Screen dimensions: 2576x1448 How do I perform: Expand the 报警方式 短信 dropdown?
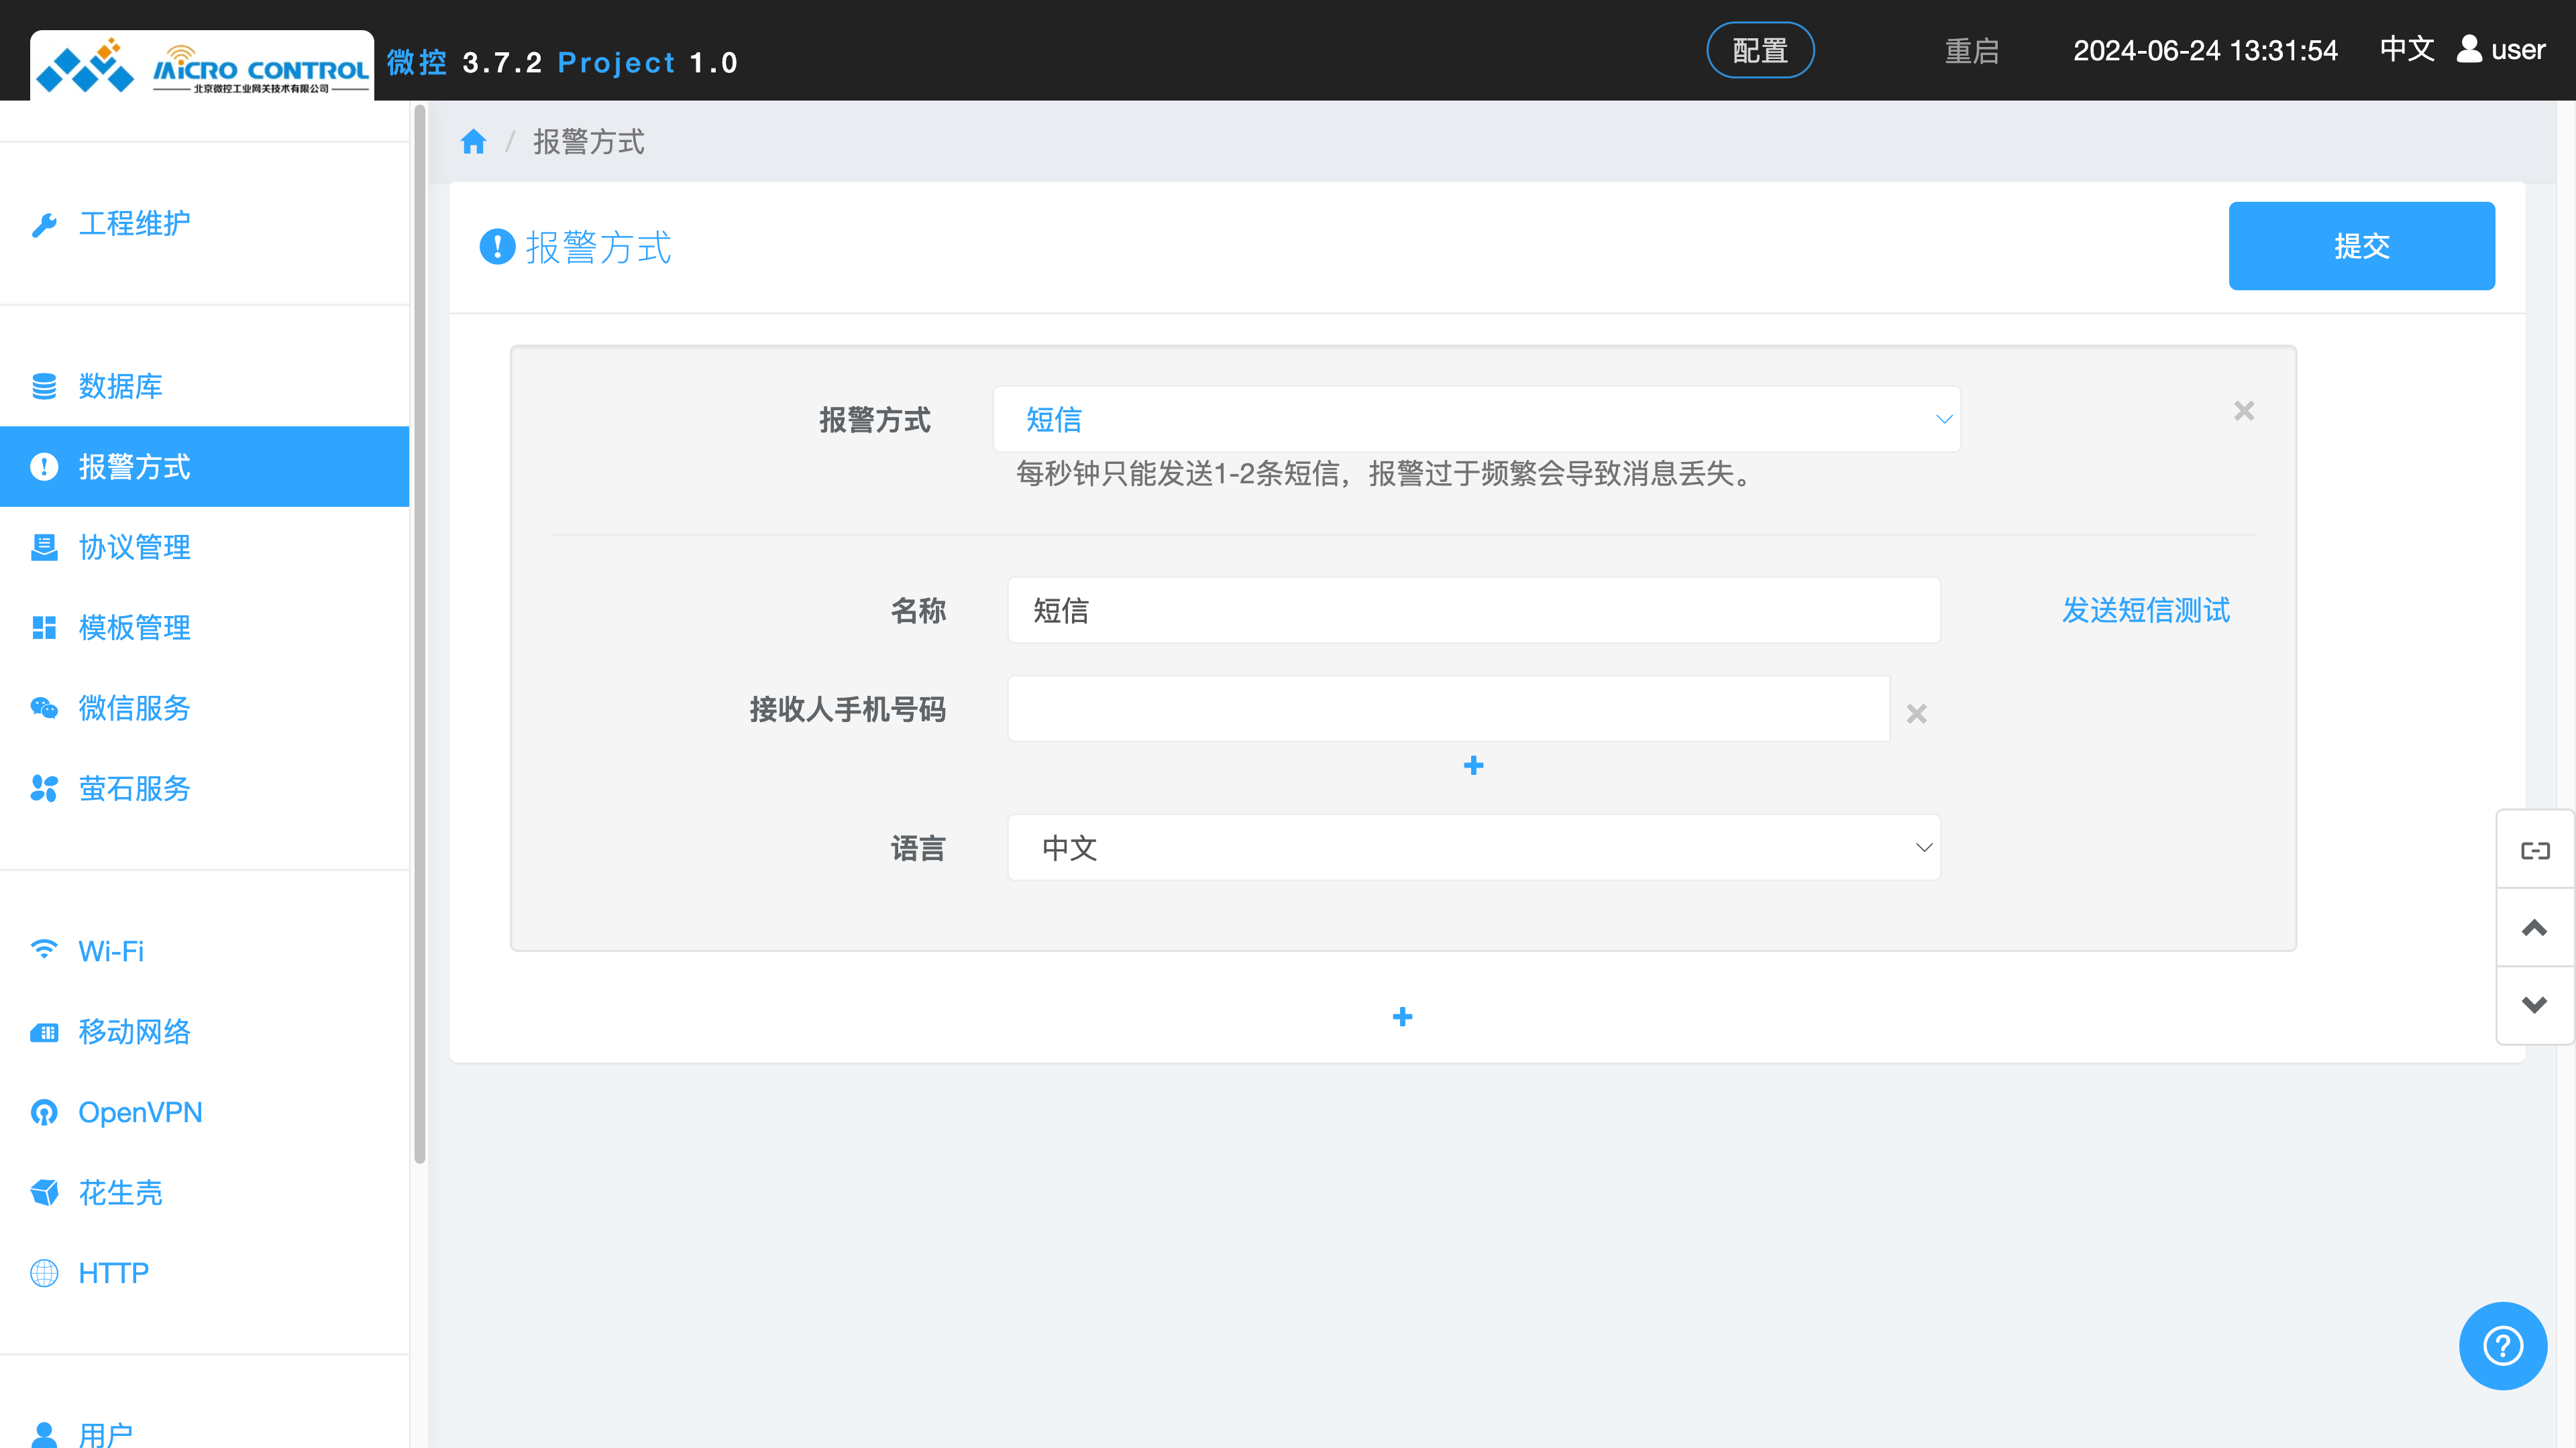coord(1476,420)
